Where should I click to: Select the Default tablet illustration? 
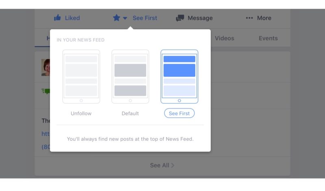click(x=130, y=77)
